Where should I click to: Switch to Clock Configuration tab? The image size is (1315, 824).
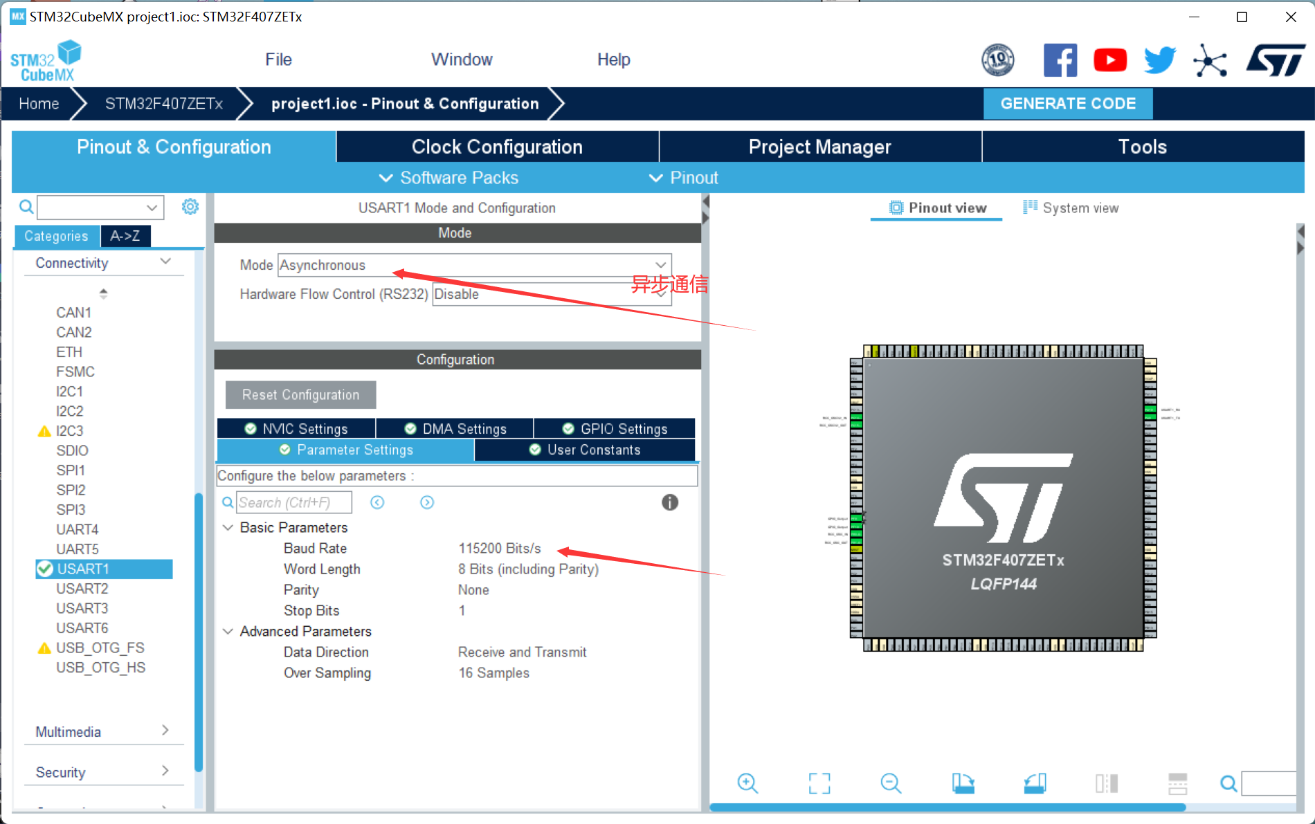pos(497,147)
